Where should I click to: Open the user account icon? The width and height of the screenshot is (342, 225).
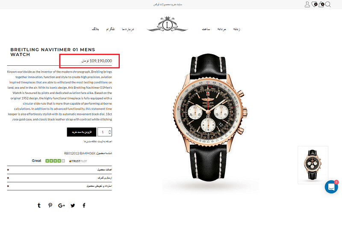[307, 4]
